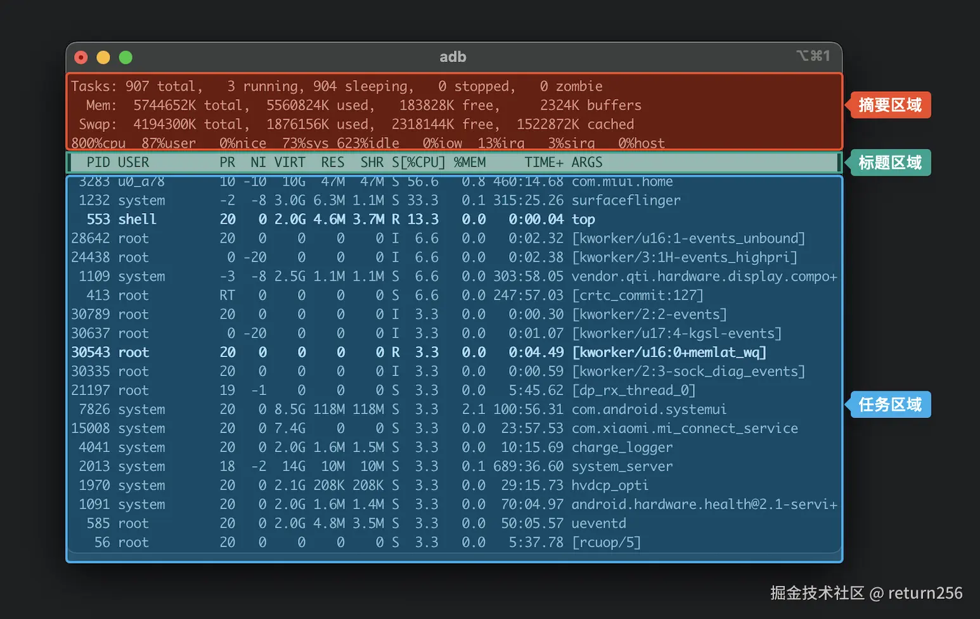Select vendor.qti.hardware.display.compo+ process
Viewport: 980px width, 619px height.
pos(704,277)
